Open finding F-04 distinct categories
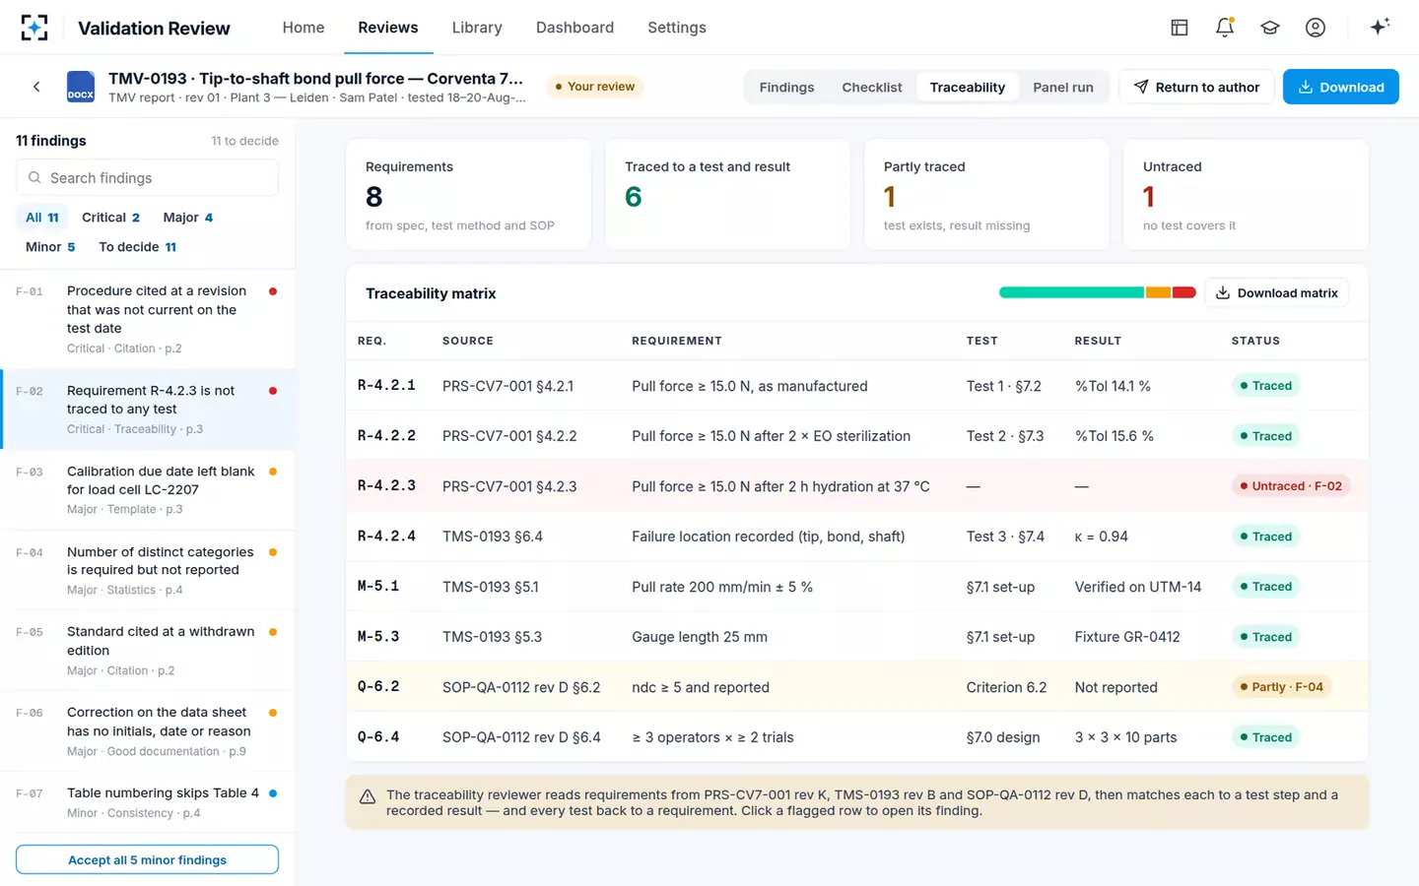The image size is (1419, 886). pyautogui.click(x=147, y=570)
